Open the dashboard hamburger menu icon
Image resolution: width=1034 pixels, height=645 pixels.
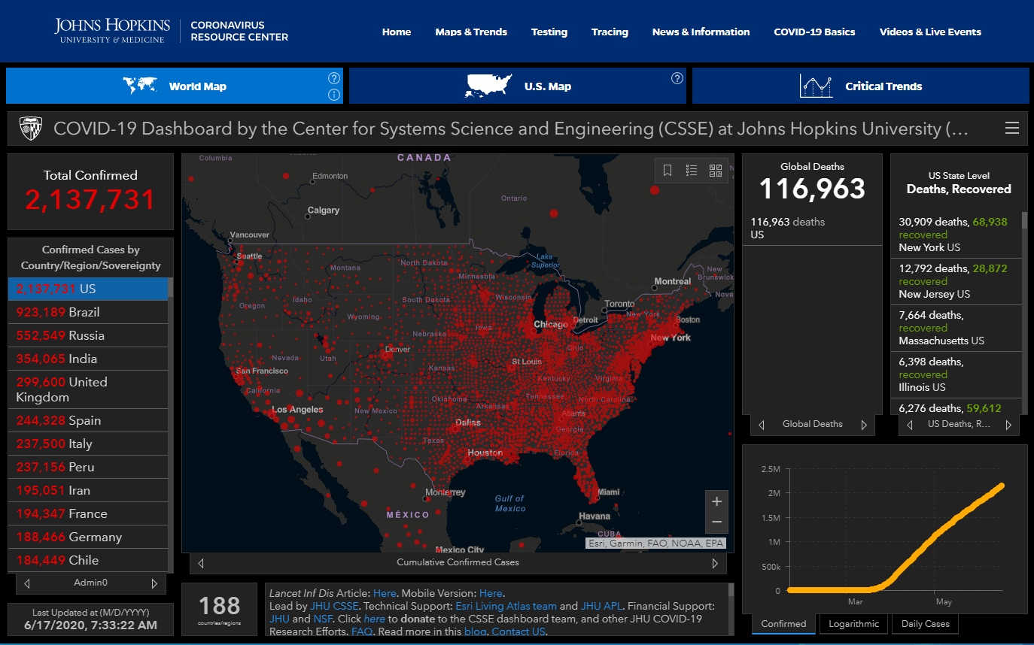click(x=1012, y=128)
